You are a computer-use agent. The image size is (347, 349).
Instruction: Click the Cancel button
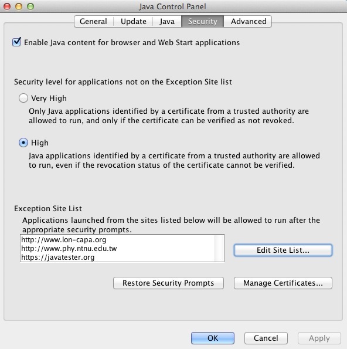(266, 338)
